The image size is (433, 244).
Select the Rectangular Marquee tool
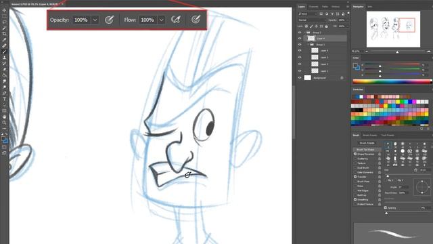(x=4, y=16)
